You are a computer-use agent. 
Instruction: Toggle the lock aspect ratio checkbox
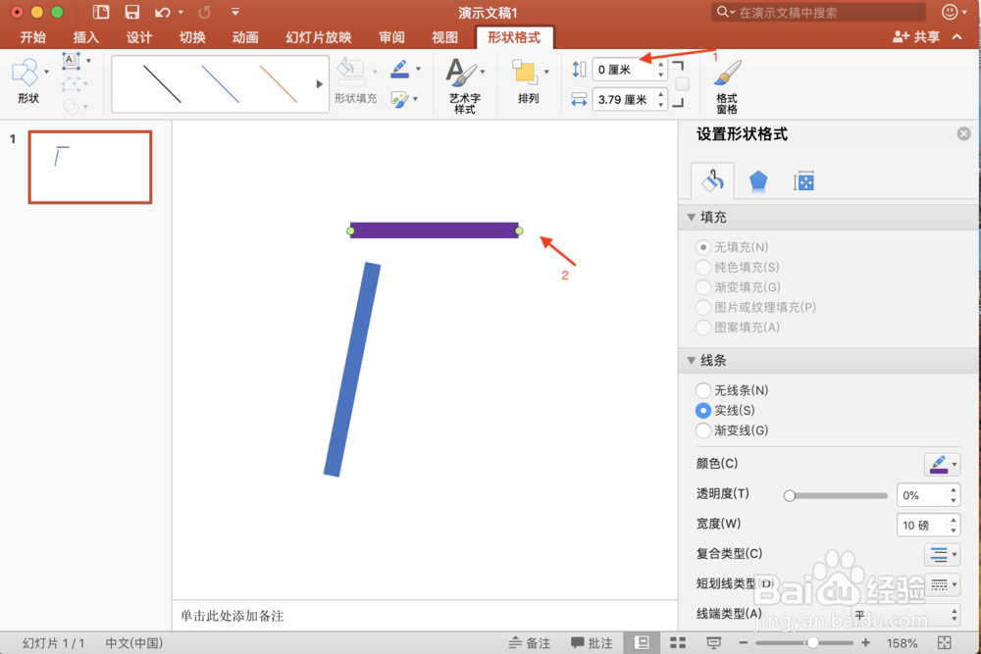[683, 83]
